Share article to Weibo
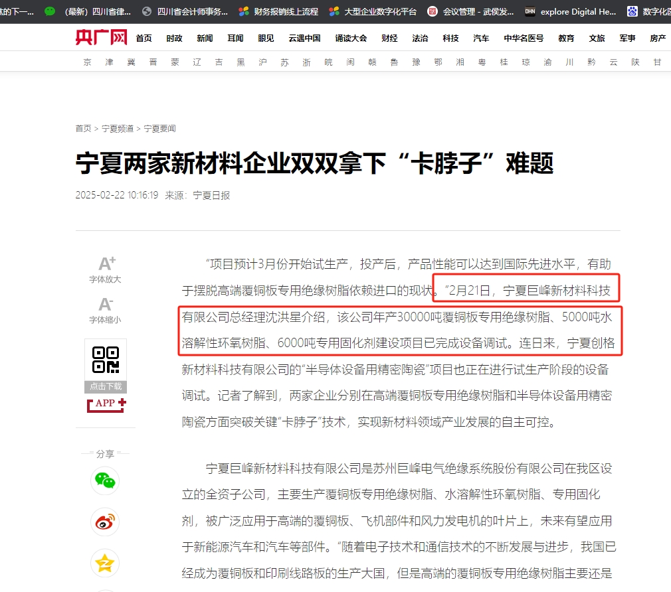 tap(105, 522)
